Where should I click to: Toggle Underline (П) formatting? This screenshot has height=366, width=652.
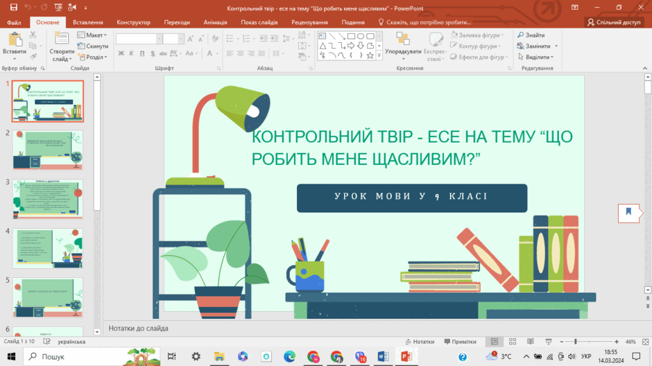coord(142,53)
